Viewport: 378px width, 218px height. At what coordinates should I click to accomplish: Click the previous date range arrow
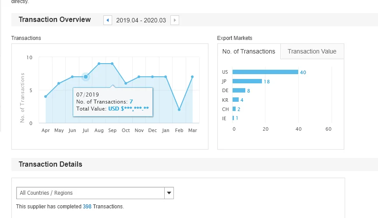click(x=108, y=20)
